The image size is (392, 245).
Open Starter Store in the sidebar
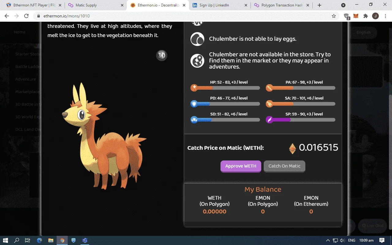tap(28, 54)
